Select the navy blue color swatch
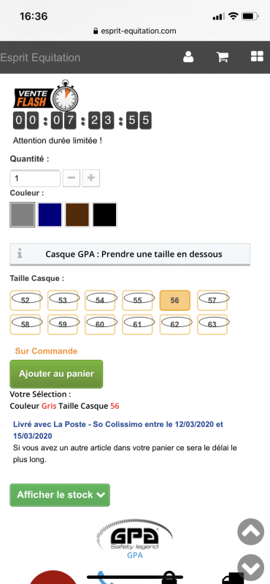270x584 pixels. click(50, 215)
